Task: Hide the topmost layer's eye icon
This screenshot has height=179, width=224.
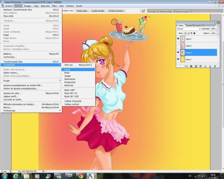Action: click(178, 39)
